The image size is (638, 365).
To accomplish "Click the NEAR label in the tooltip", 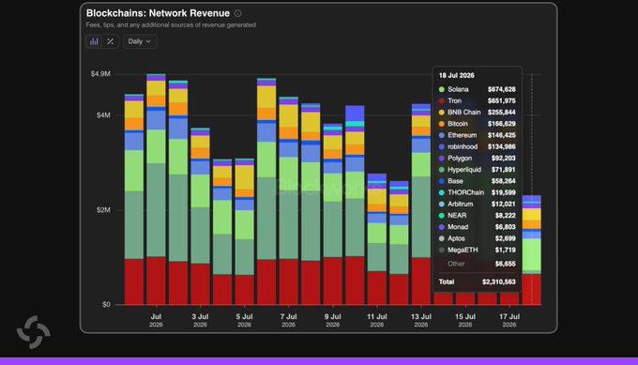I will [457, 215].
